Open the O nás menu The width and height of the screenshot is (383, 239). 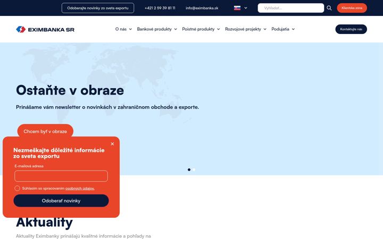(x=121, y=29)
